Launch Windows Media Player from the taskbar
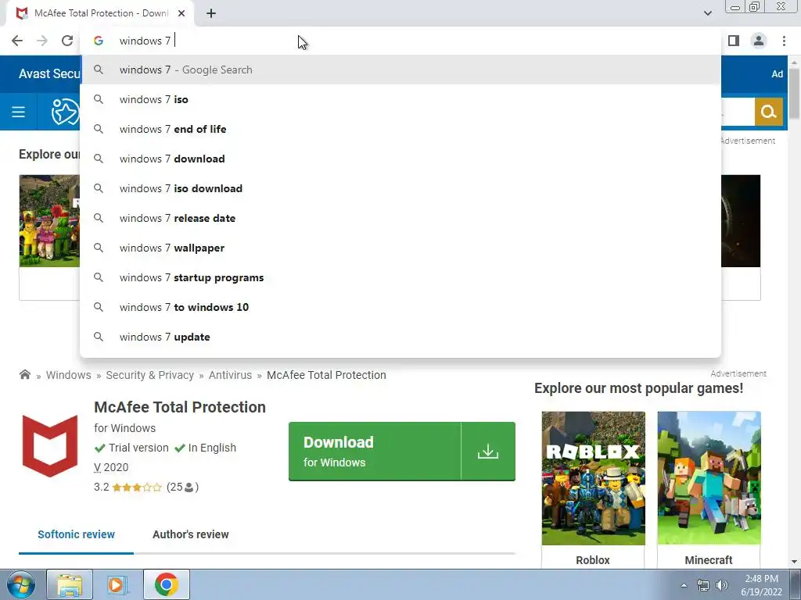Image resolution: width=801 pixels, height=600 pixels. coord(117,584)
